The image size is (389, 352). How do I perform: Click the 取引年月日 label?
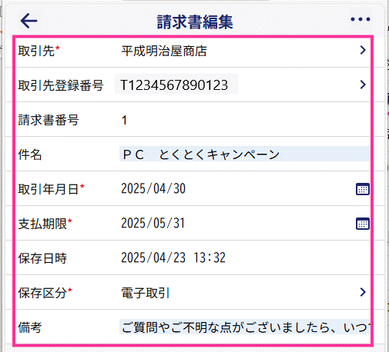pyautogui.click(x=49, y=189)
